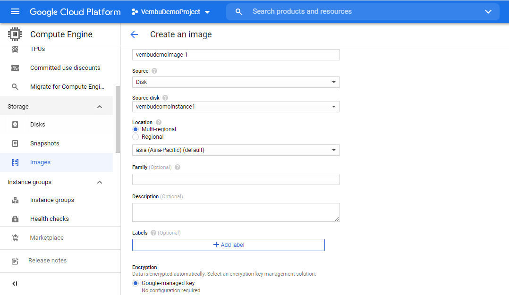The height and width of the screenshot is (295, 509).
Task: Click the Committed use discounts percent icon
Action: 15,68
